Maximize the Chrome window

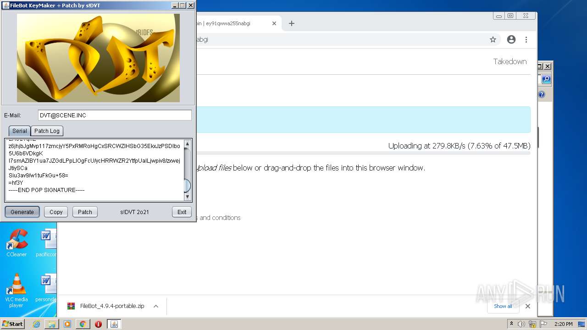pyautogui.click(x=510, y=16)
